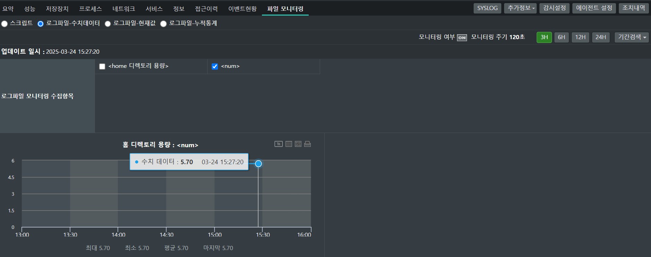Screen dimensions: 651x257
Task: Select the 6H time range button
Action: tap(561, 37)
